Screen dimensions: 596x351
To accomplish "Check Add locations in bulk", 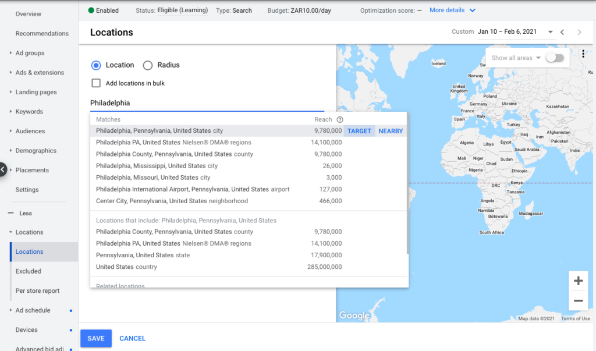I will coord(96,83).
